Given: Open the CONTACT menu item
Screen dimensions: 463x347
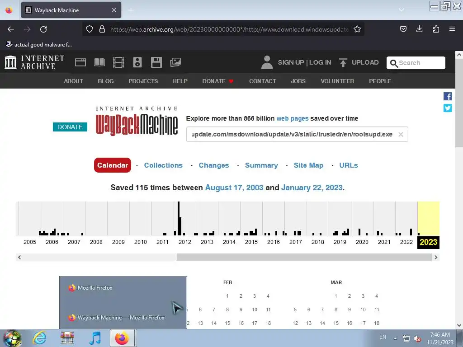Looking at the screenshot, I should point(263,81).
